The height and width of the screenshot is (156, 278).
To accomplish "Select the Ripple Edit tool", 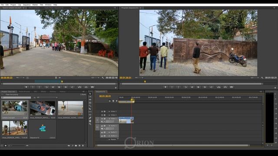I will tap(90, 100).
